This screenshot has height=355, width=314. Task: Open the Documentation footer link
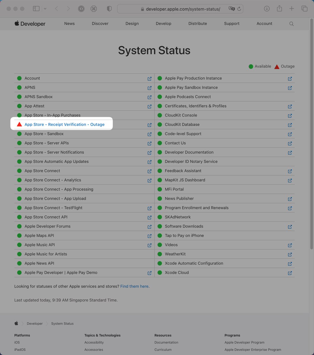(x=166, y=342)
